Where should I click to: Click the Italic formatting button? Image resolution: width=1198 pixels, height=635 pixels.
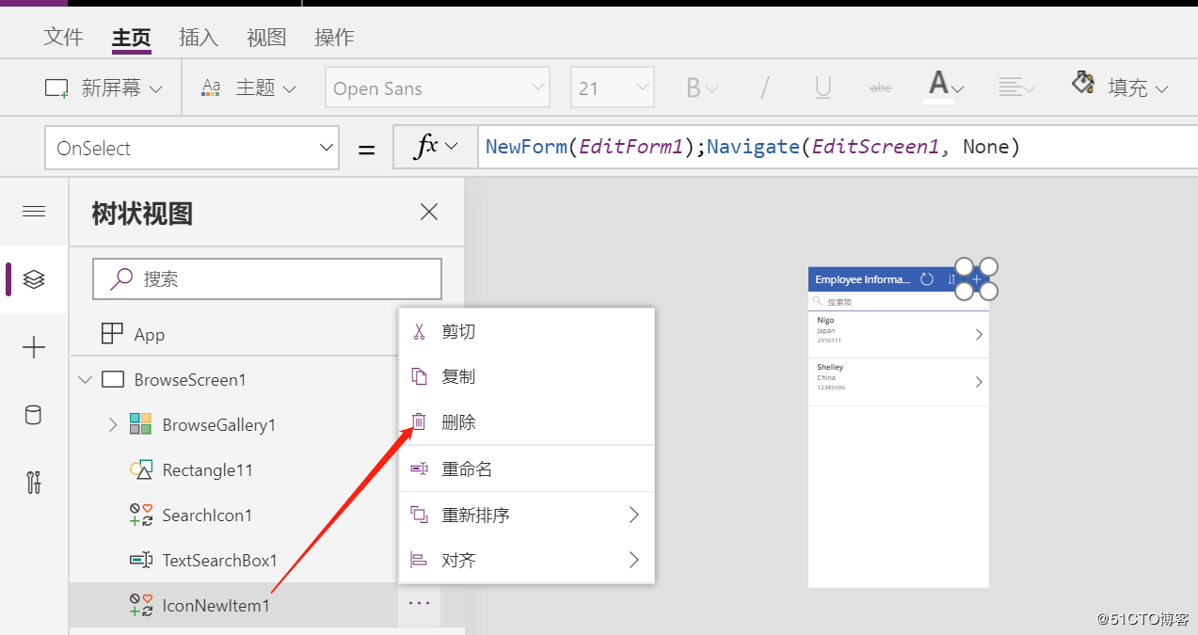(x=764, y=88)
